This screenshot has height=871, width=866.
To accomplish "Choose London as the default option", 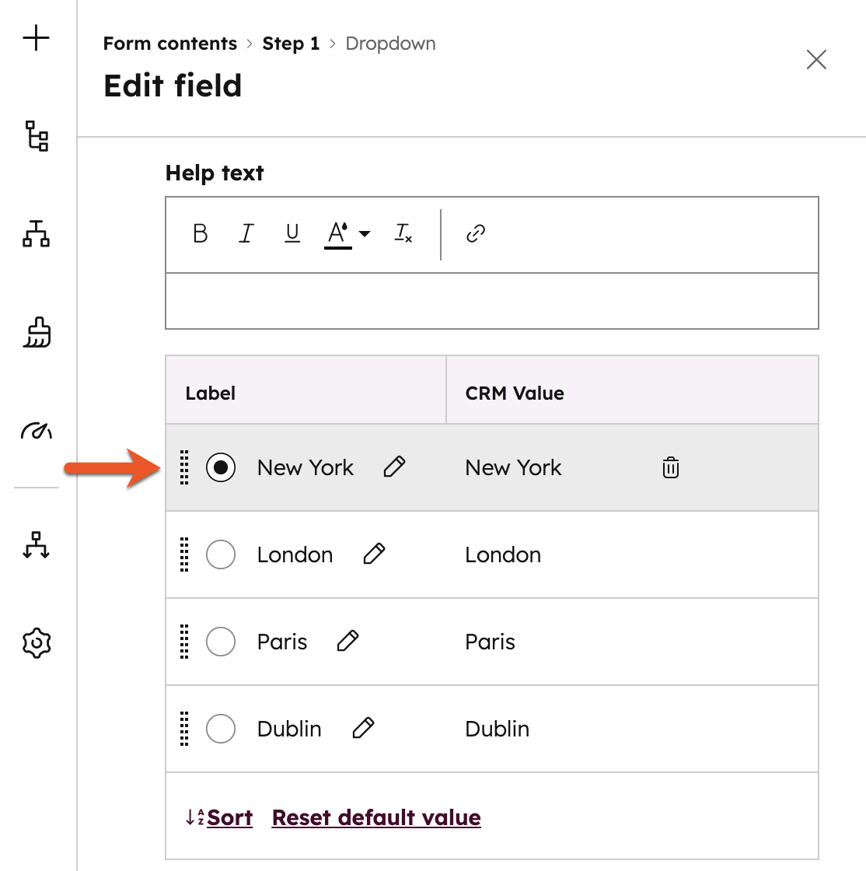I will tap(221, 554).
